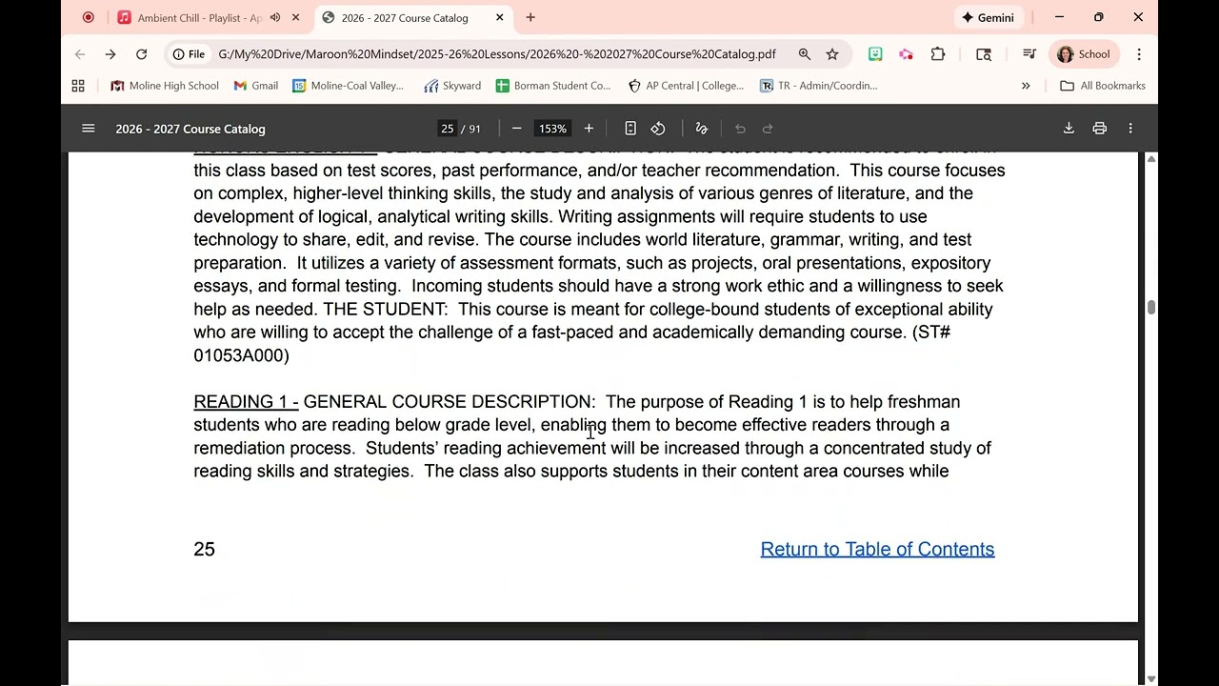Open media controls in toolbar
The width and height of the screenshot is (1219, 686).
[x=1029, y=54]
